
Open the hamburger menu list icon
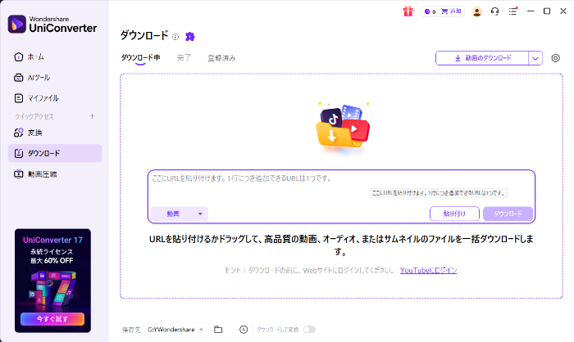512,11
